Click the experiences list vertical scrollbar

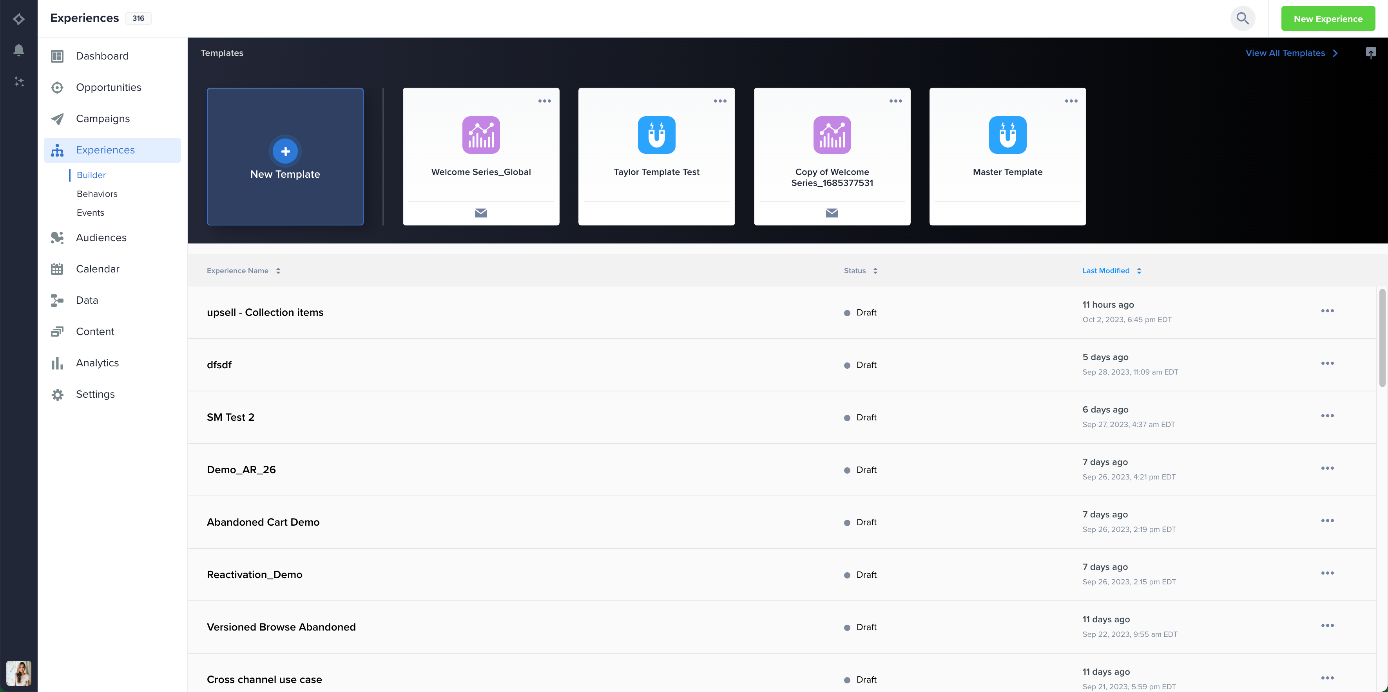(x=1382, y=338)
